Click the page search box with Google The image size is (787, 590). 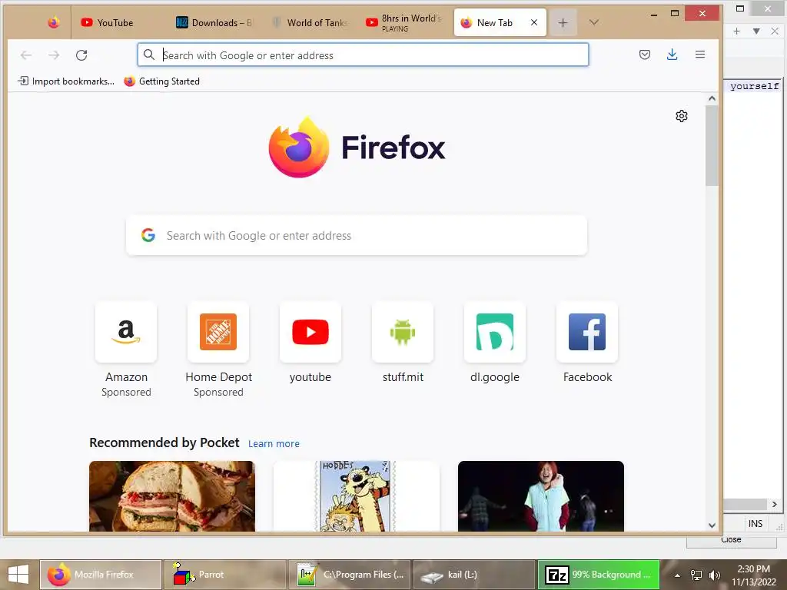click(357, 235)
